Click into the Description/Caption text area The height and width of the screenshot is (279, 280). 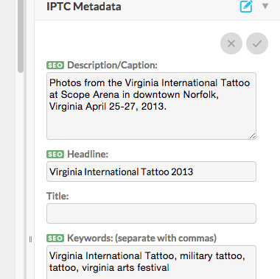pos(151,106)
